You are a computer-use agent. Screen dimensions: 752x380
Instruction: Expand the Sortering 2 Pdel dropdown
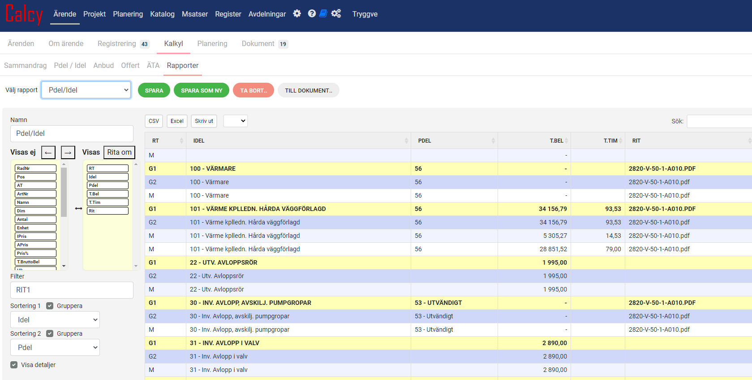[55, 347]
